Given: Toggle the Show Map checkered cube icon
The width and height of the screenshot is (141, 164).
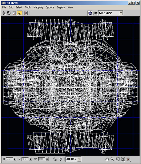Looking at the screenshot, I should pyautogui.click(x=90, y=13).
